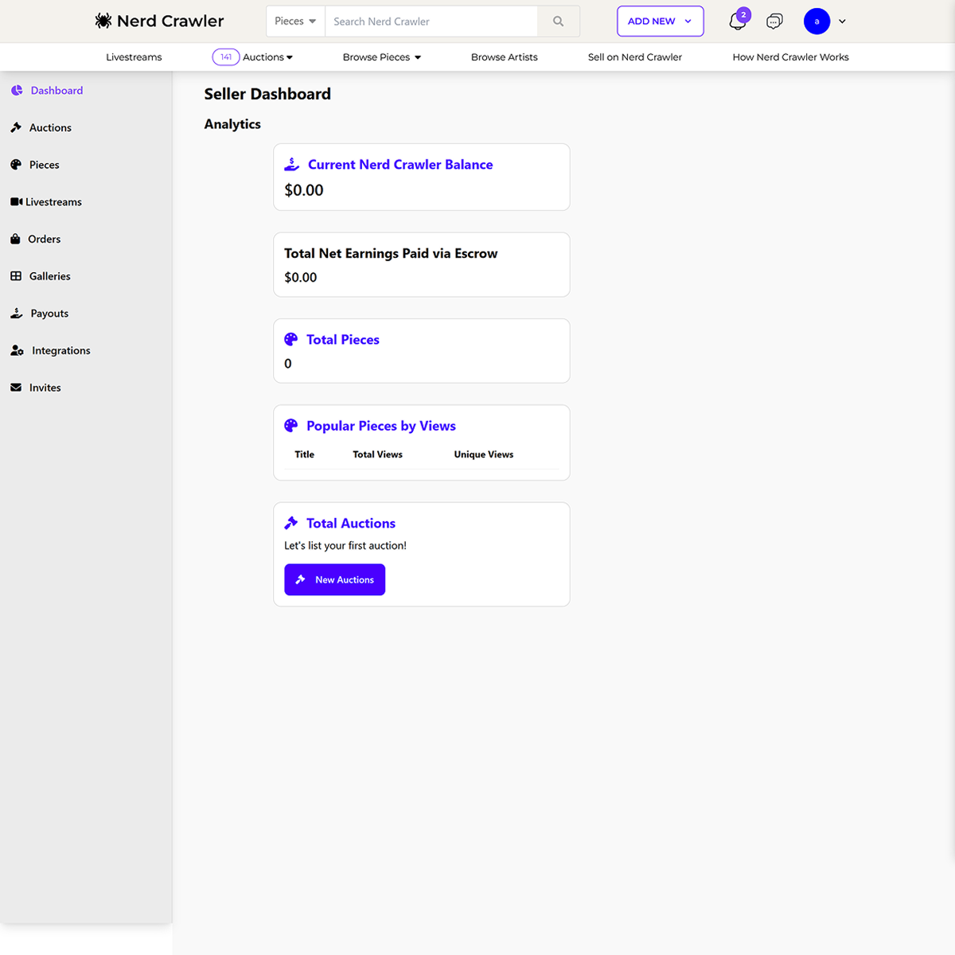
Task: Open the Browse Pieces dropdown menu
Action: (381, 57)
